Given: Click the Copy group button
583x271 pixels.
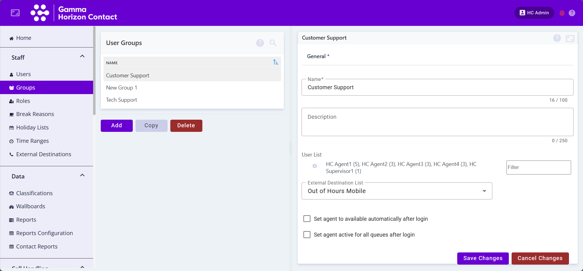Looking at the screenshot, I should 151,126.
